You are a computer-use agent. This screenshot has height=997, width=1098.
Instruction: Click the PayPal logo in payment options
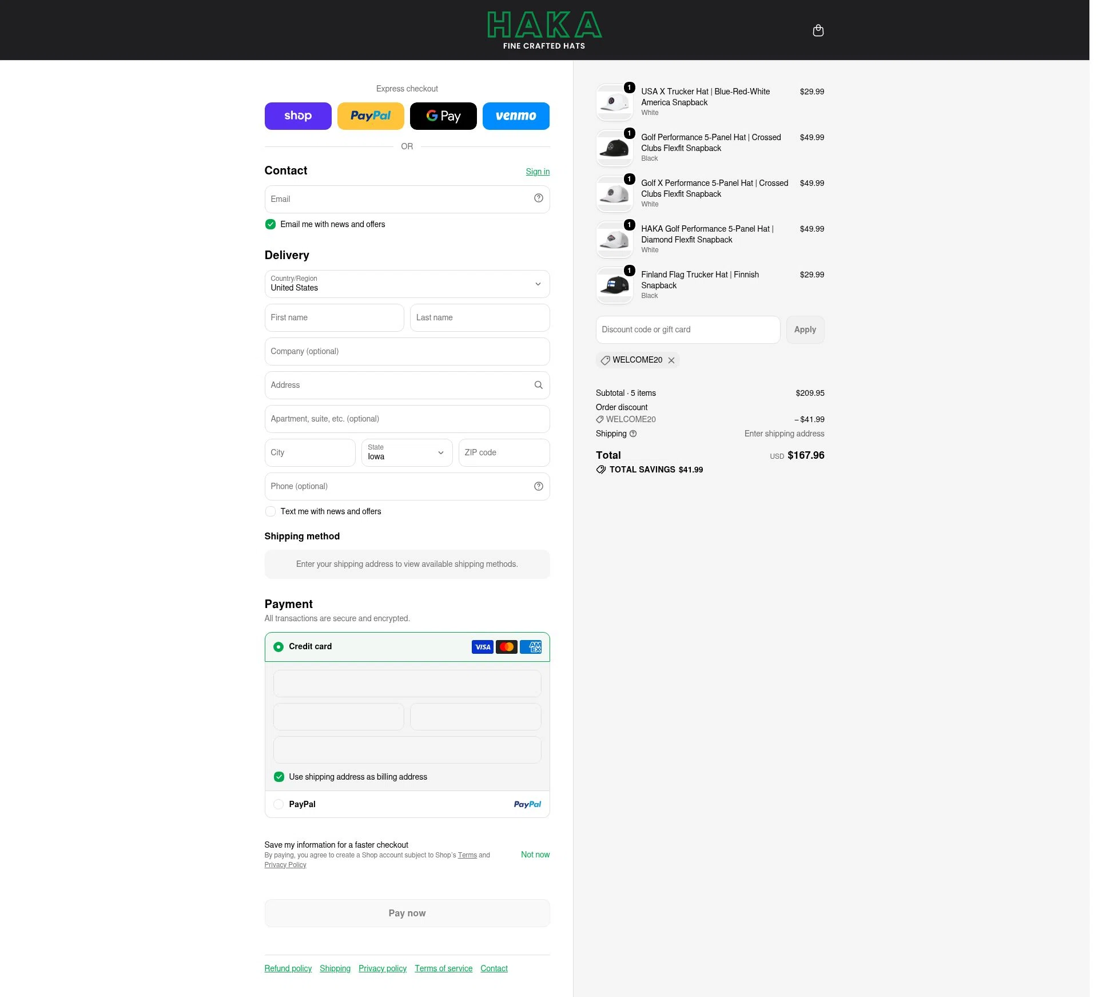(x=527, y=804)
